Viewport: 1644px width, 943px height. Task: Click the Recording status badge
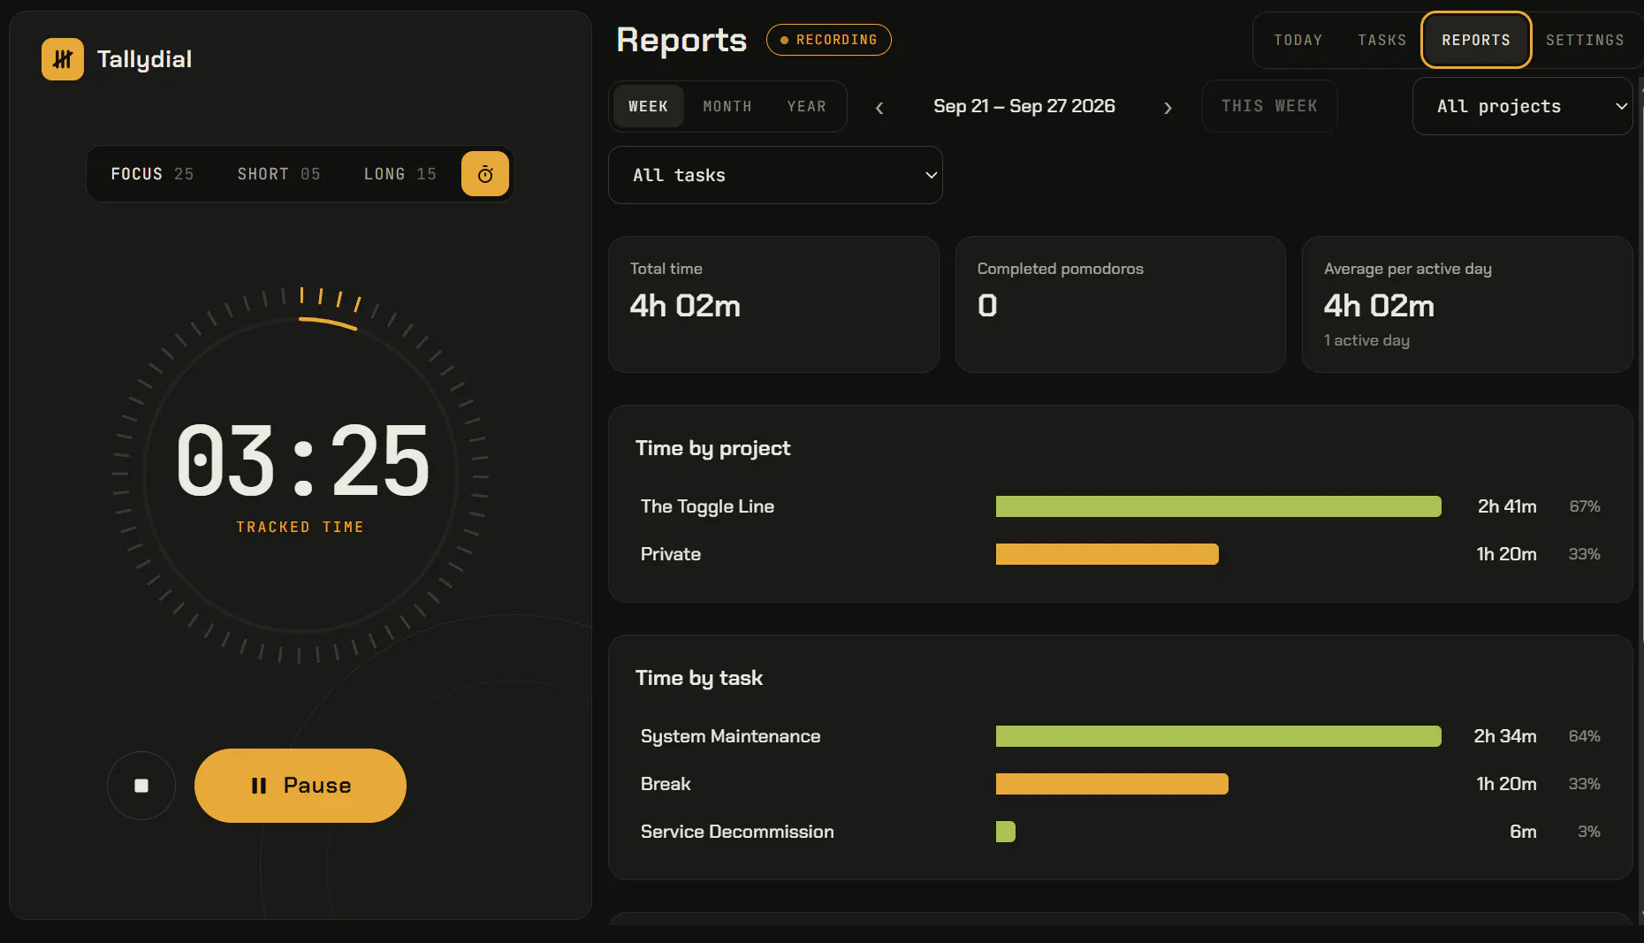coord(828,40)
